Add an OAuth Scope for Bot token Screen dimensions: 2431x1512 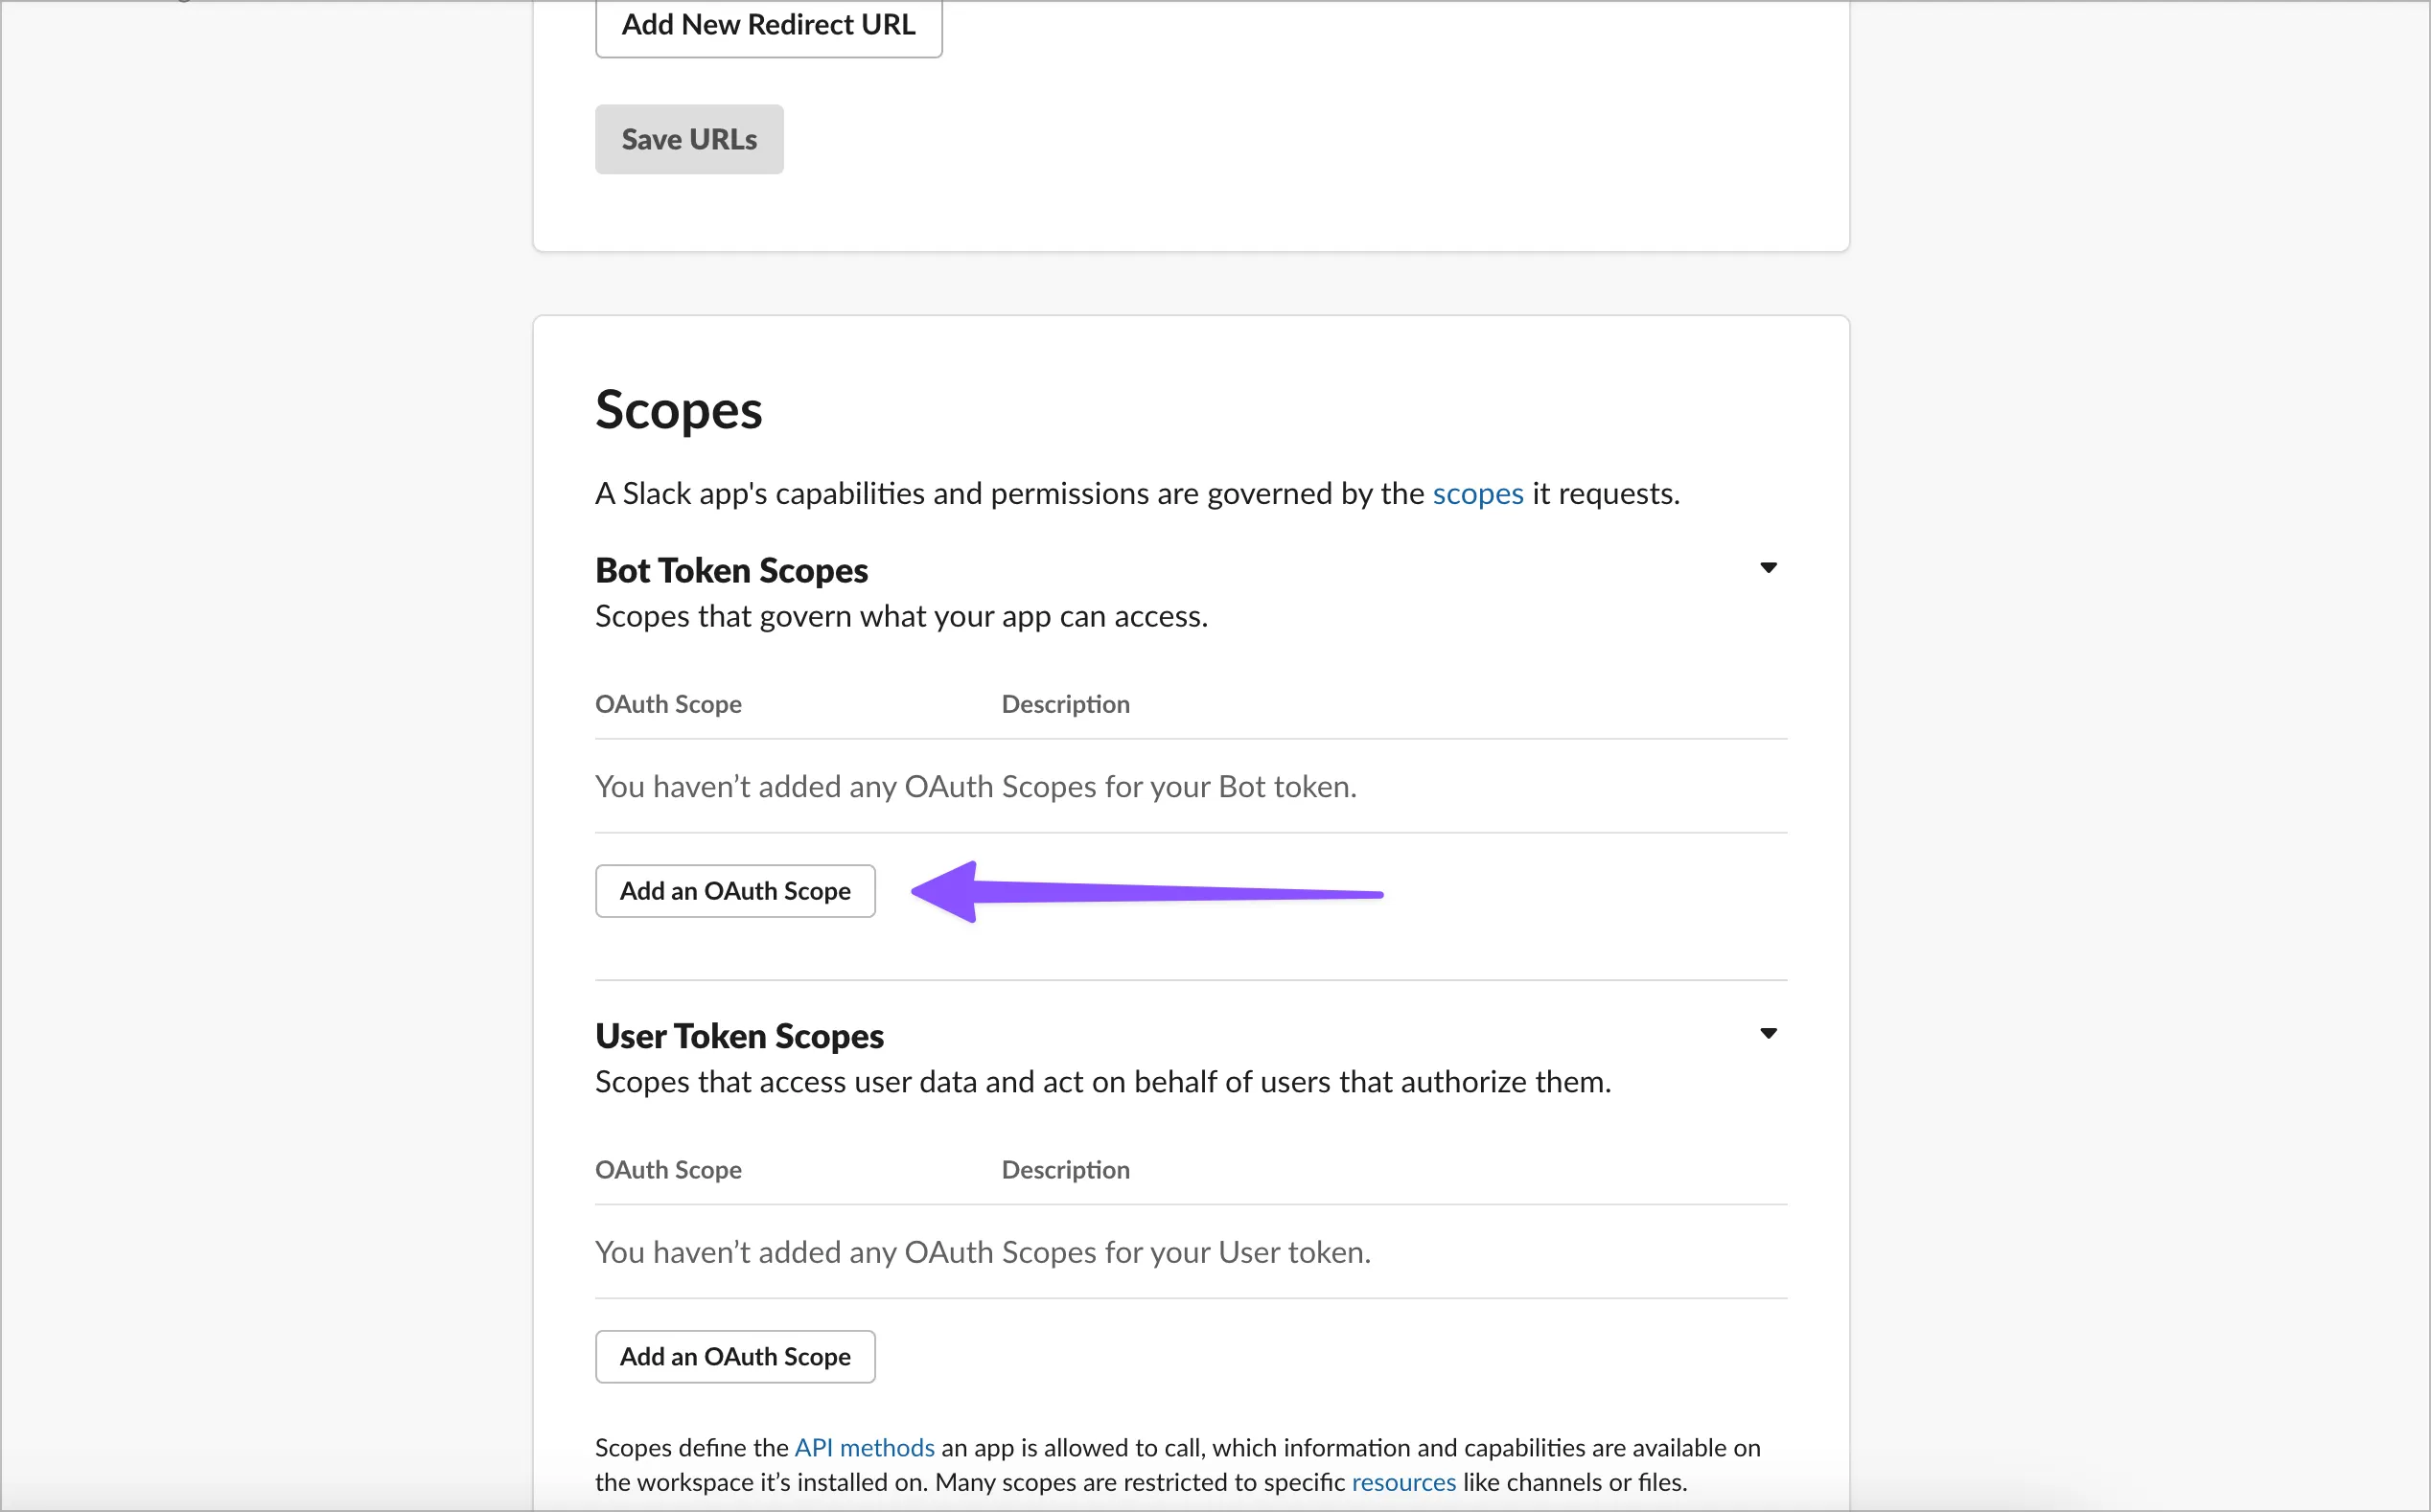(x=735, y=891)
